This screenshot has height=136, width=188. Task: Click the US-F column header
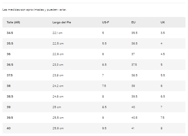click(105, 22)
